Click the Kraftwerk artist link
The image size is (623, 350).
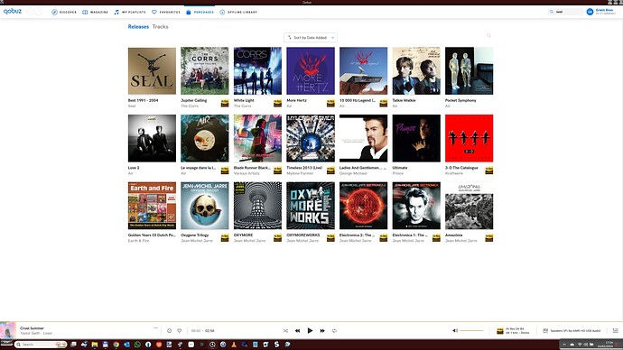(454, 173)
